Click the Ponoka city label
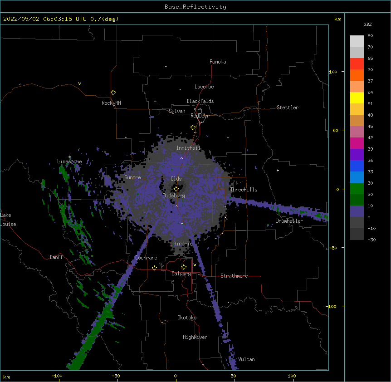 point(218,62)
